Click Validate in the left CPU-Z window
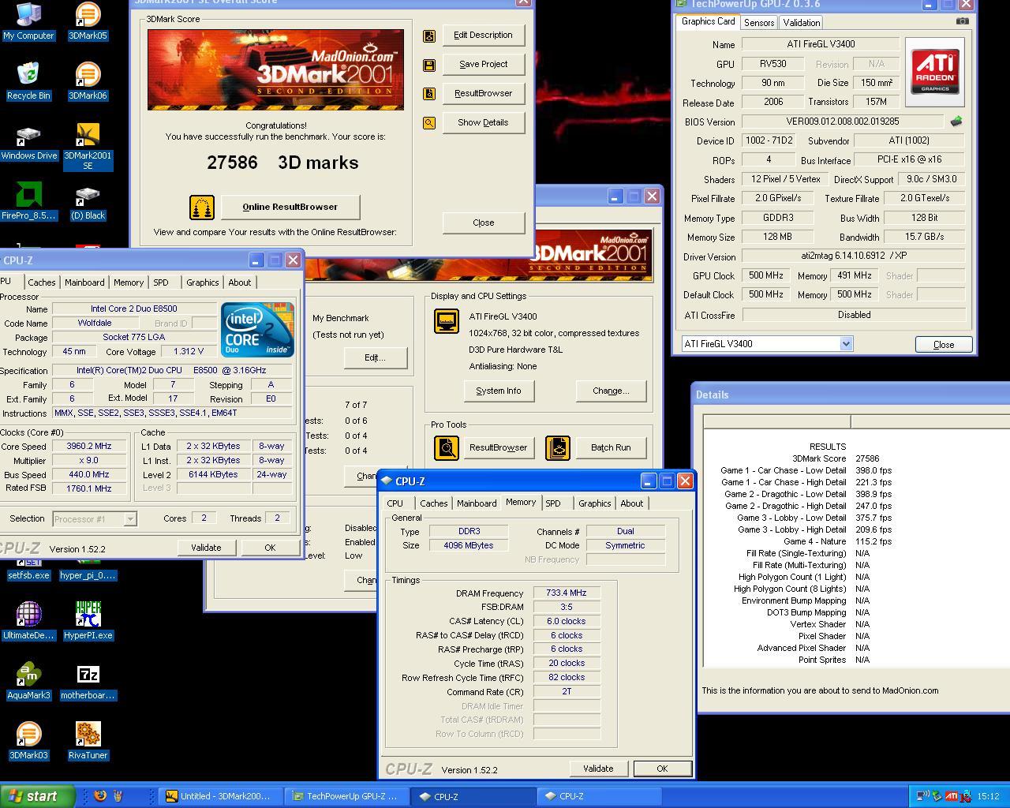This screenshot has width=1010, height=808. click(x=206, y=548)
